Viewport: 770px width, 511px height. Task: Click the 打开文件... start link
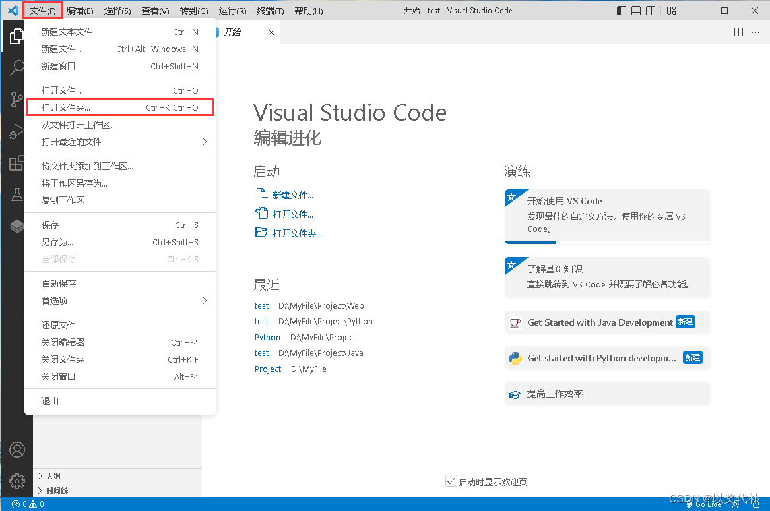point(293,214)
